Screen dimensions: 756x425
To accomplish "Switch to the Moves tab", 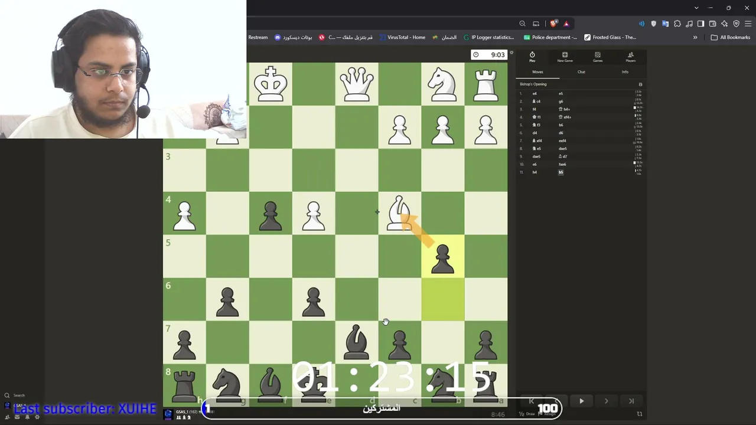I will (537, 72).
